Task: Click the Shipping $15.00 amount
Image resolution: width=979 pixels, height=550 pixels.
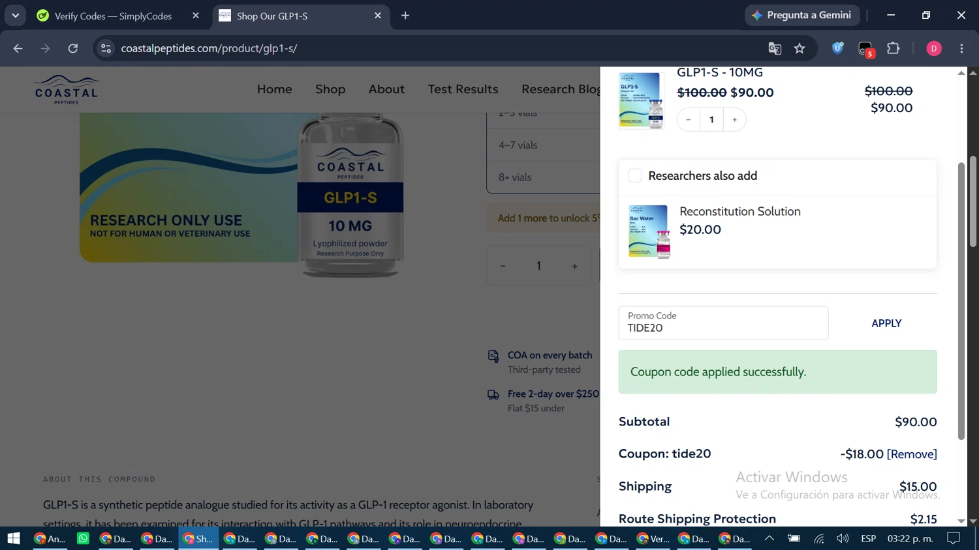Action: [x=918, y=486]
